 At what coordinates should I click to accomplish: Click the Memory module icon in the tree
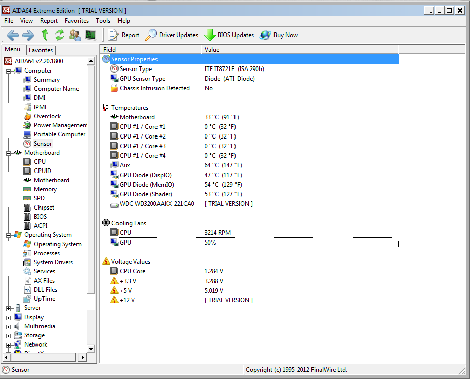coord(27,189)
